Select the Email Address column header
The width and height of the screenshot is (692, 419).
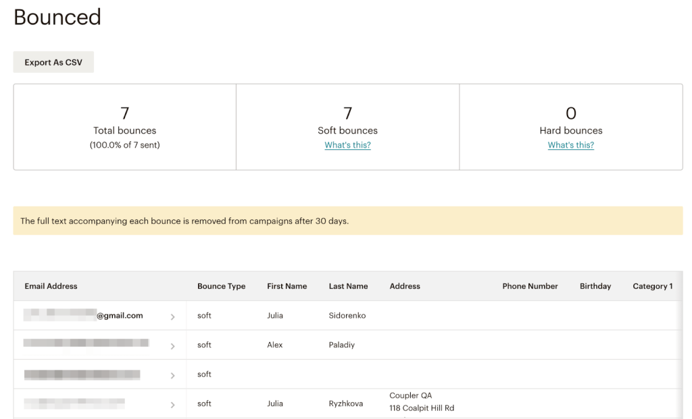point(51,286)
